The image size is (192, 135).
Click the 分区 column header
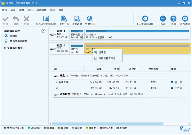69,69
